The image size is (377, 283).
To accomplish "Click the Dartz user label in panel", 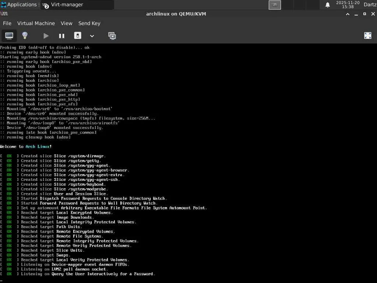I will coord(370,4).
